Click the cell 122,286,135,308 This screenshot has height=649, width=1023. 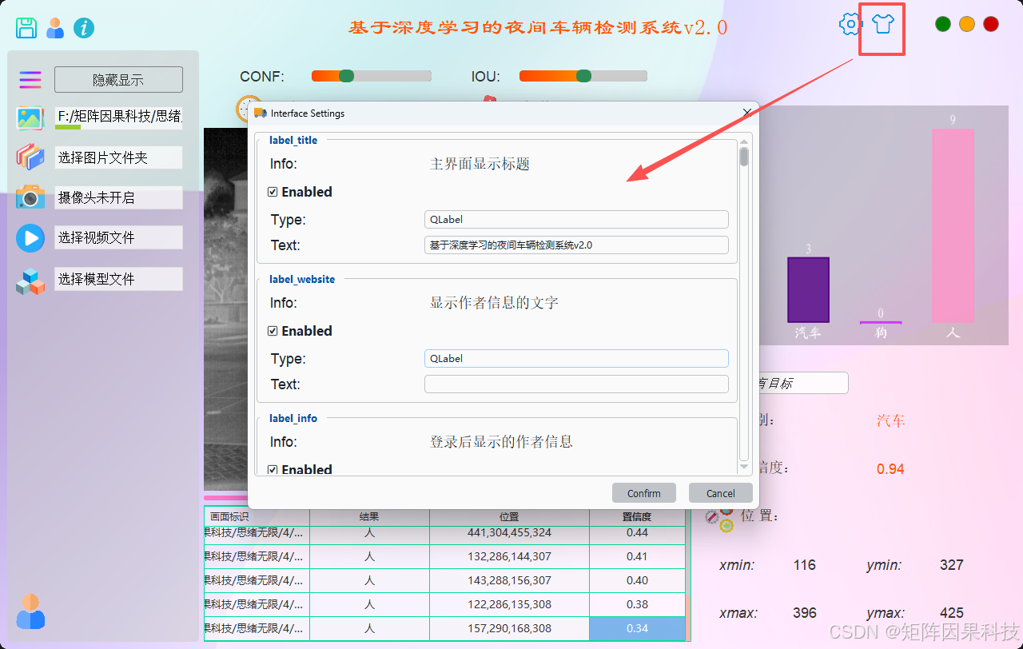click(x=509, y=604)
